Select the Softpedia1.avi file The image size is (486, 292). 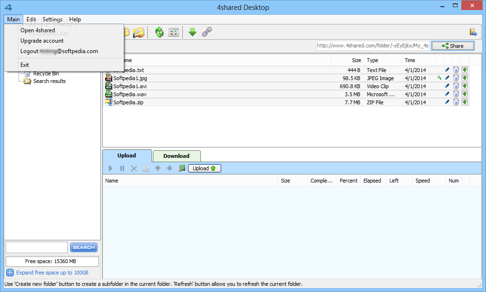(130, 86)
